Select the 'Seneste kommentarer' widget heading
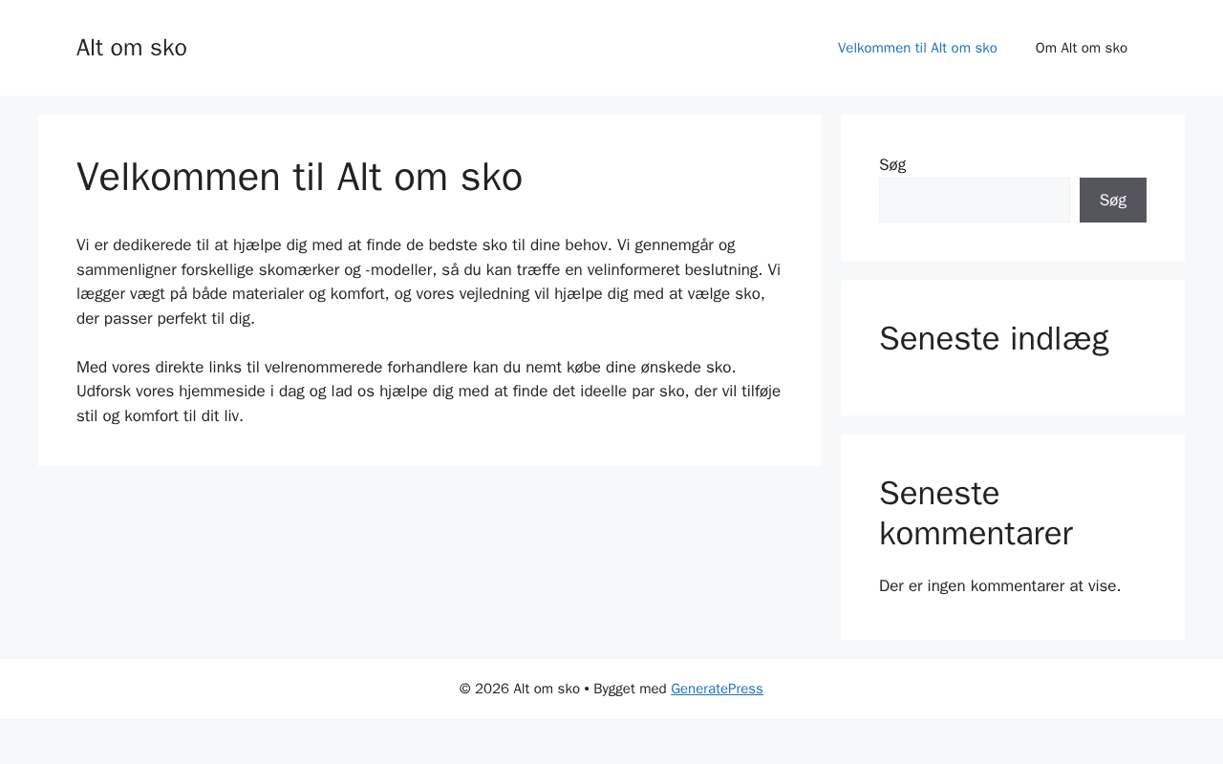Viewport: 1223px width, 764px height. click(x=976, y=513)
